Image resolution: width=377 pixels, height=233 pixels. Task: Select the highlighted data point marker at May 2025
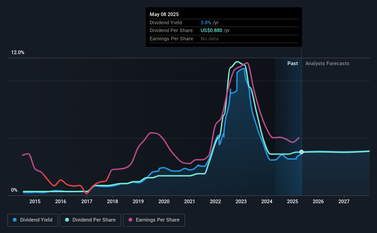click(x=302, y=152)
